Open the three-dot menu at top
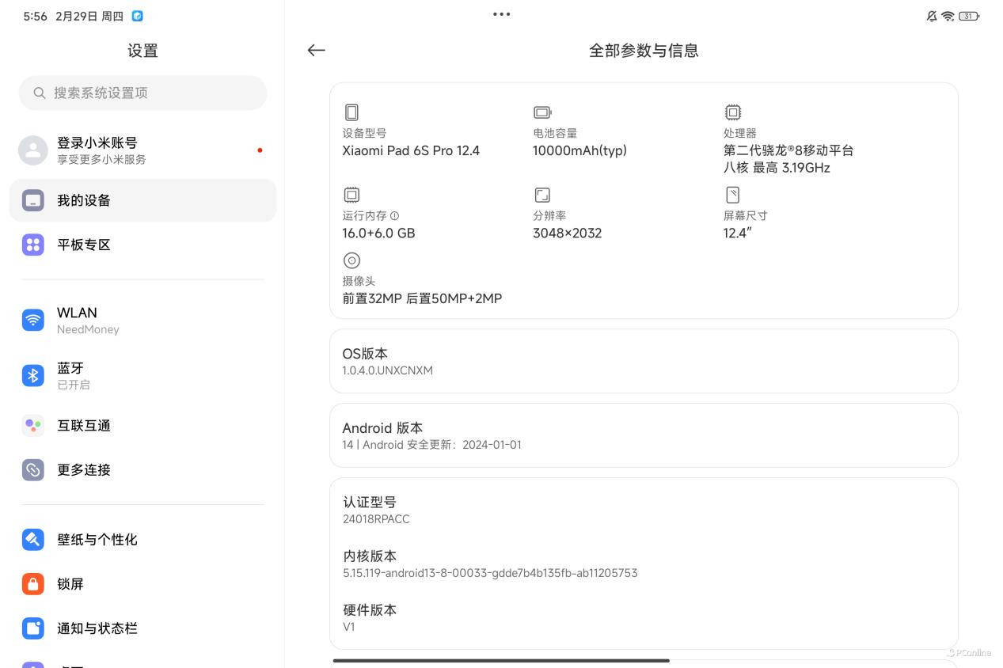Viewport: 1003px width, 668px height. tap(501, 14)
